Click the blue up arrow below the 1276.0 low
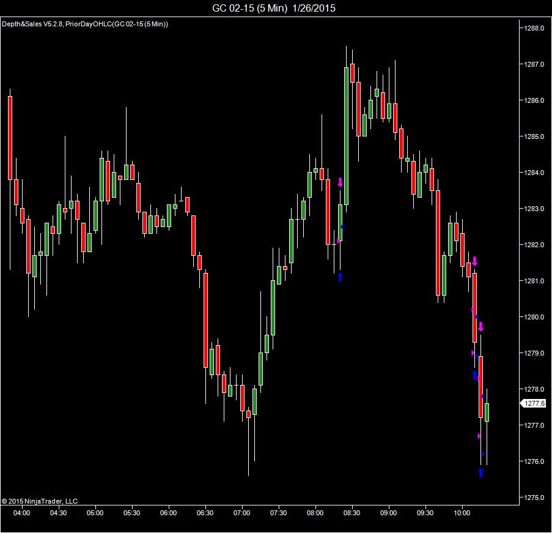 (481, 472)
